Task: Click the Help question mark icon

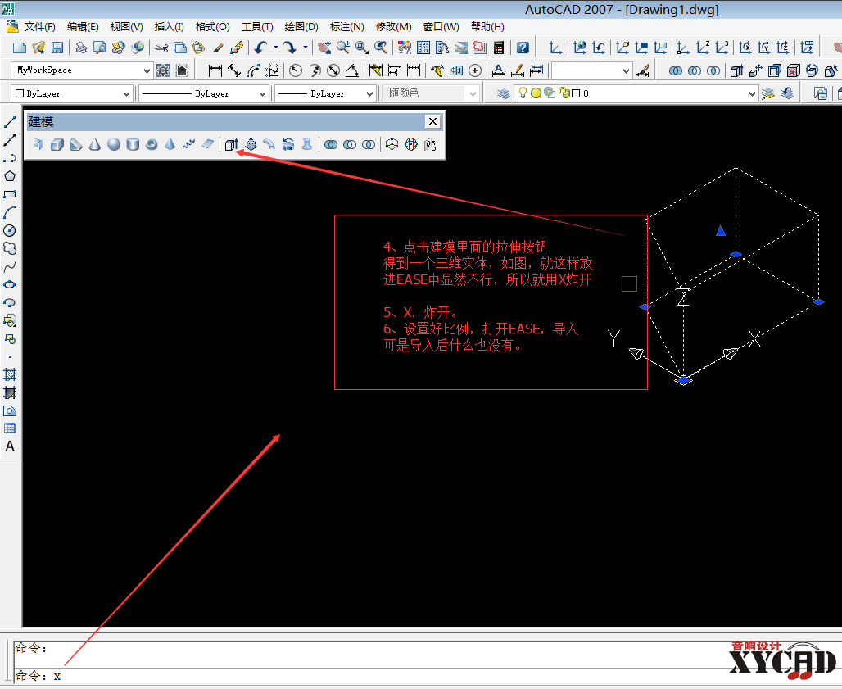Action: pos(523,48)
